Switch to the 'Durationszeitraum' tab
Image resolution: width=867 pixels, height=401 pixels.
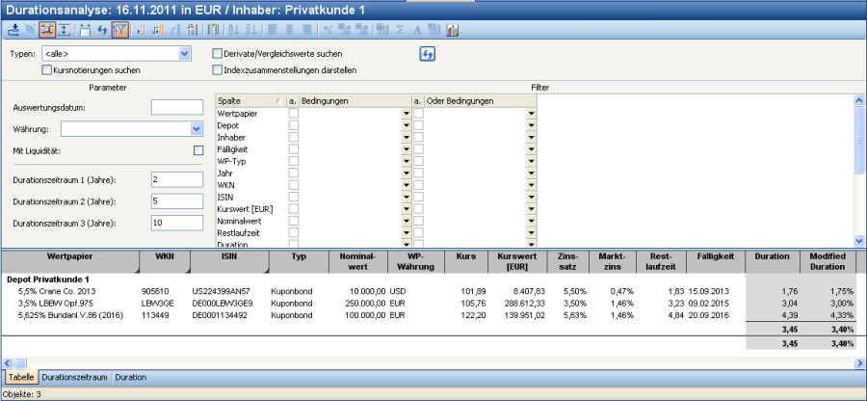73,378
